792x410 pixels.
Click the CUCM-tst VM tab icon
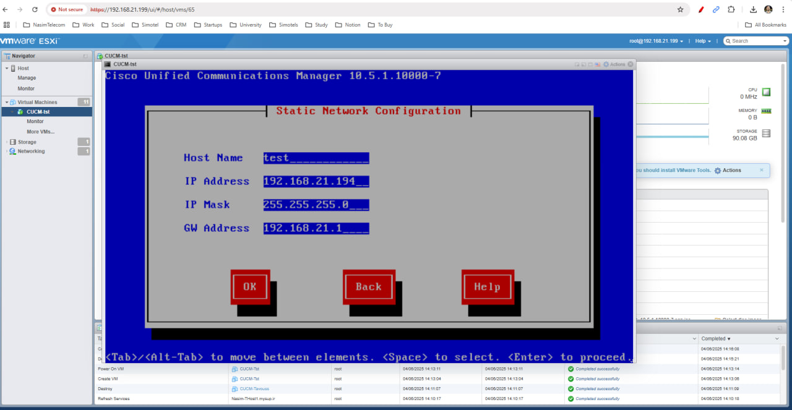(x=100, y=56)
